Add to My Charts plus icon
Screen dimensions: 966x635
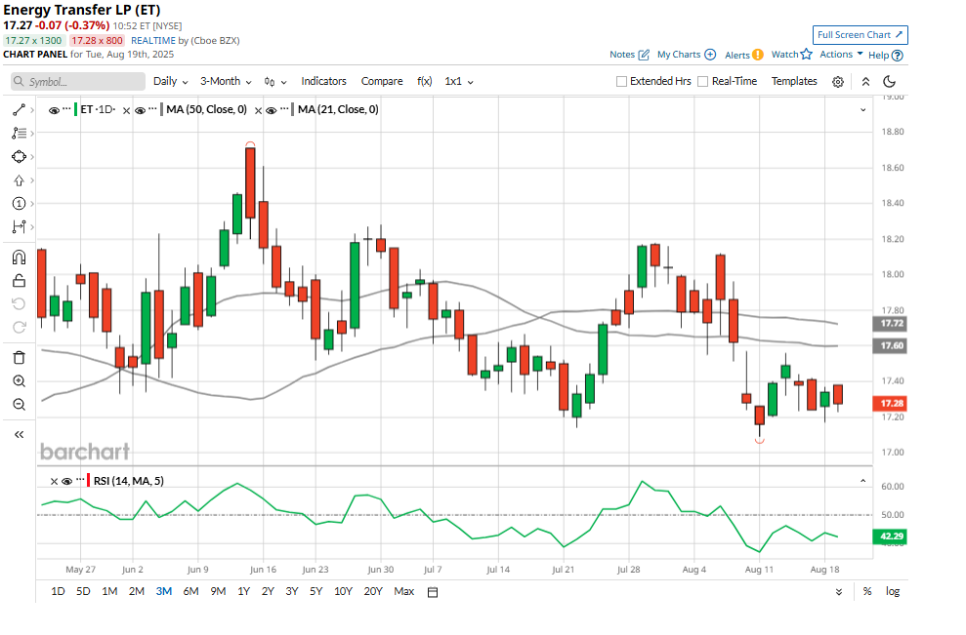coord(710,55)
